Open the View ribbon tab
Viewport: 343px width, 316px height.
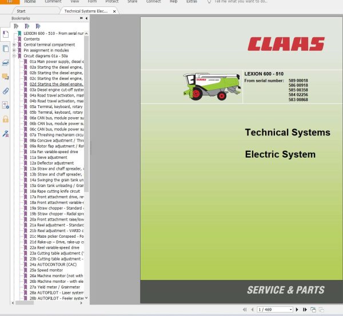click(x=74, y=2)
